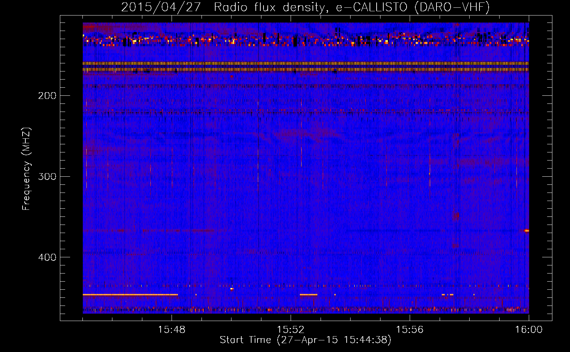Screen dimensions: 570x352
Task: Click the 15:48 time tick label
Action: (172, 330)
